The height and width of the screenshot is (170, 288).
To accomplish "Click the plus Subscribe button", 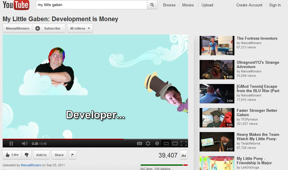I will pos(49,28).
